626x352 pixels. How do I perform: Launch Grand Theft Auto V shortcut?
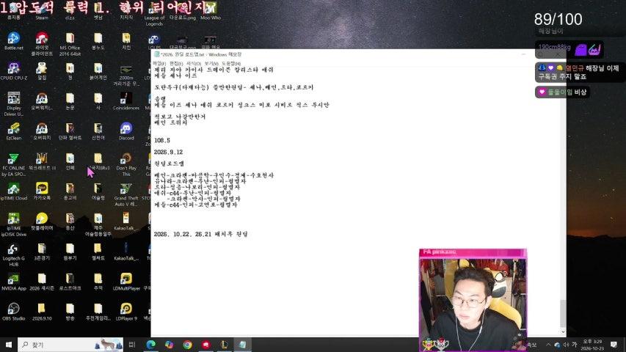[126, 194]
